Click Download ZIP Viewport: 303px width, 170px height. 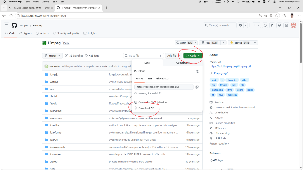[146, 108]
